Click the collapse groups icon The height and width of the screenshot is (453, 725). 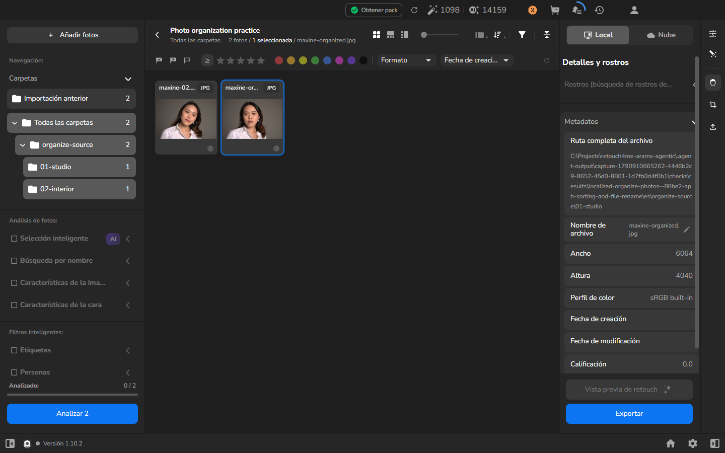point(547,35)
